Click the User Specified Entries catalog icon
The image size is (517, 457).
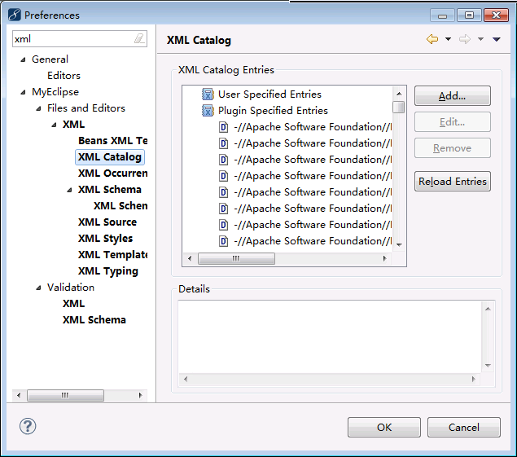(208, 94)
